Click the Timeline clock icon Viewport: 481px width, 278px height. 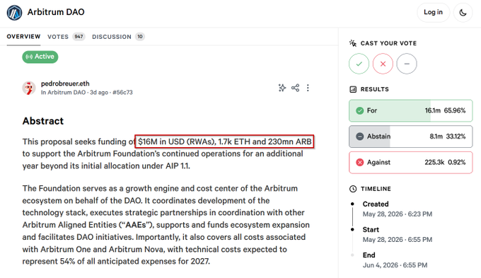pos(353,189)
